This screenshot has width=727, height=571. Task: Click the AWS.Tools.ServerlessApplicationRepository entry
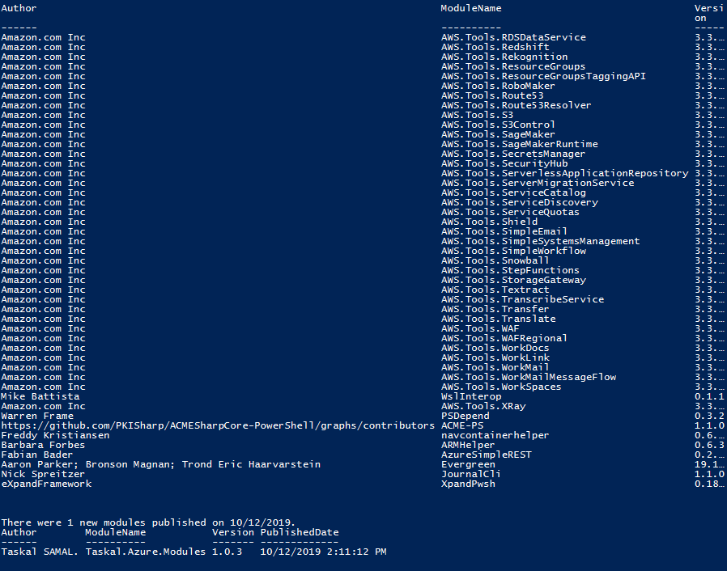[565, 174]
